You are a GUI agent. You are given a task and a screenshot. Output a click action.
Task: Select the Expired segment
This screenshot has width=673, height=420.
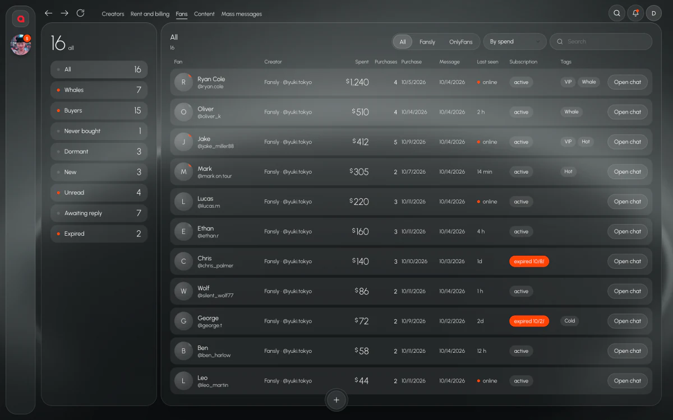point(99,234)
